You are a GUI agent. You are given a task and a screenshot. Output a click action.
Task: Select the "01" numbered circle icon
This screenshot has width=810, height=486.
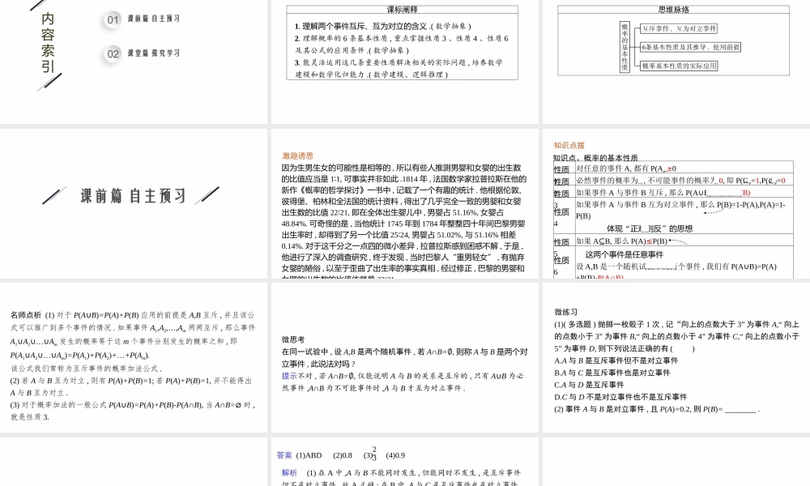tap(111, 19)
